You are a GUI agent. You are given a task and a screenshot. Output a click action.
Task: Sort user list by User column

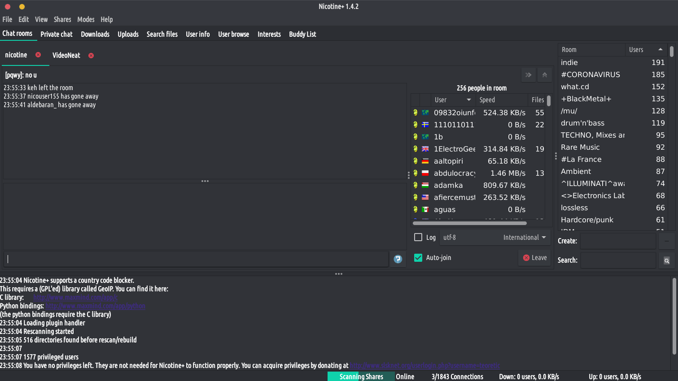451,100
